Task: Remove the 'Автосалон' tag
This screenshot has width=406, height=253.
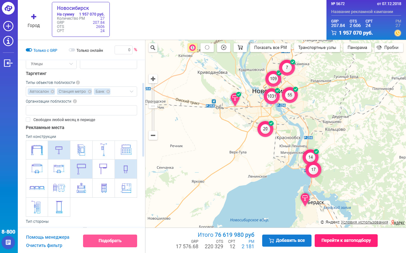Action: 52,92
